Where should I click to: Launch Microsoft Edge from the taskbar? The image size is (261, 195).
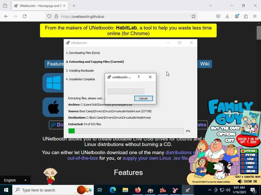[113, 190]
